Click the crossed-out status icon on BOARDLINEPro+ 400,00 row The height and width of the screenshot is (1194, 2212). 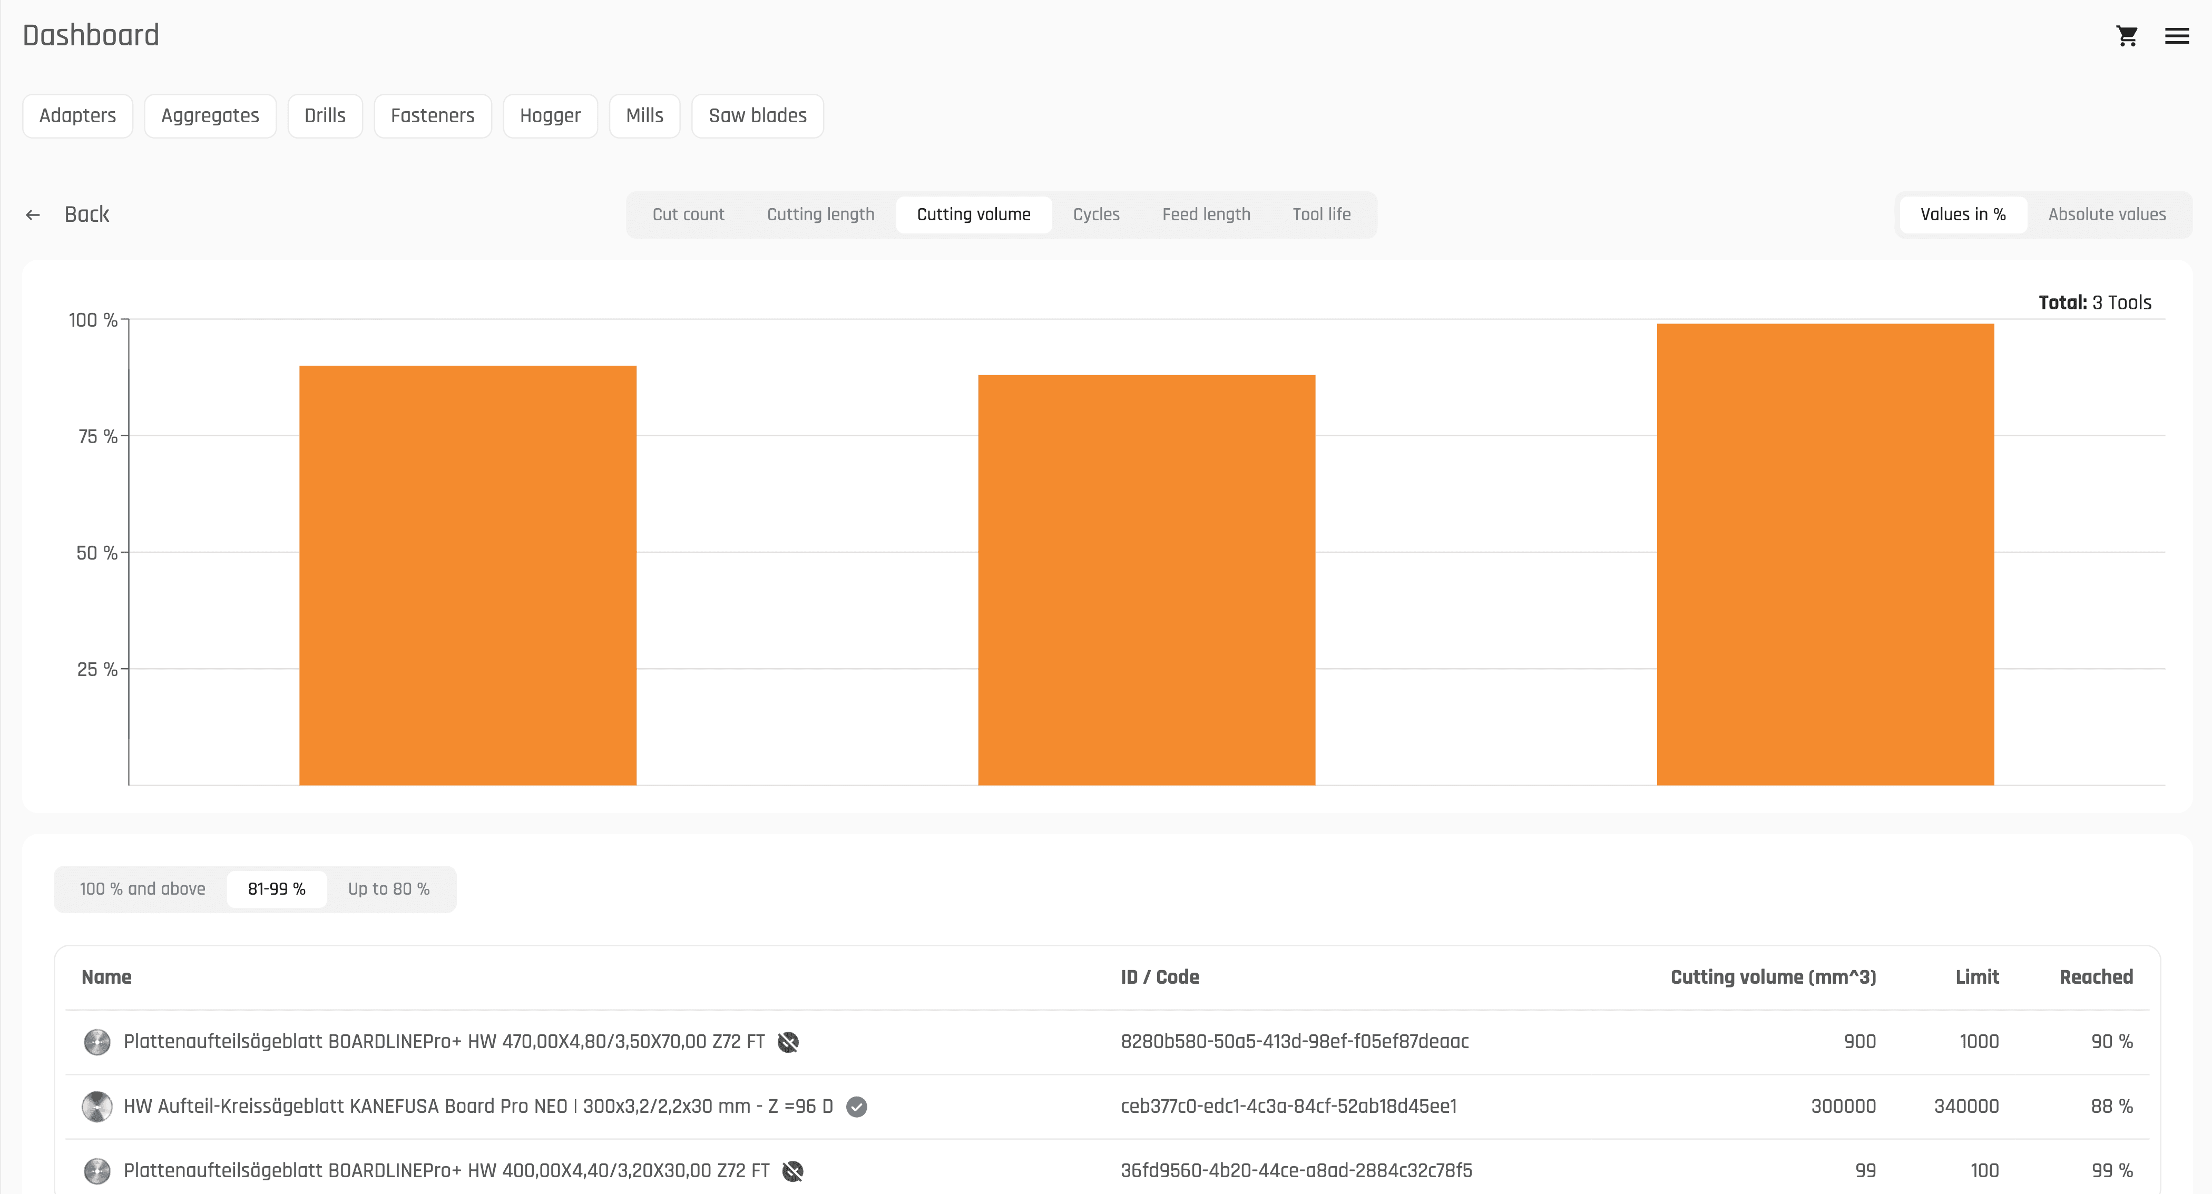792,1171
